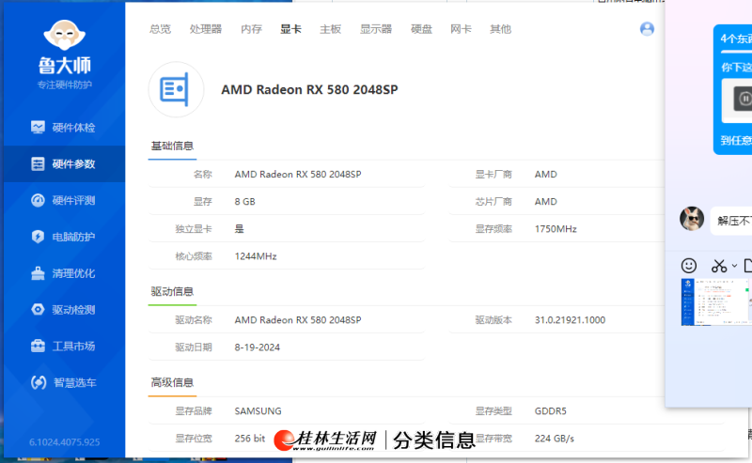Switch to the 处理器 tab
Image resolution: width=752 pixels, height=463 pixels.
click(205, 29)
